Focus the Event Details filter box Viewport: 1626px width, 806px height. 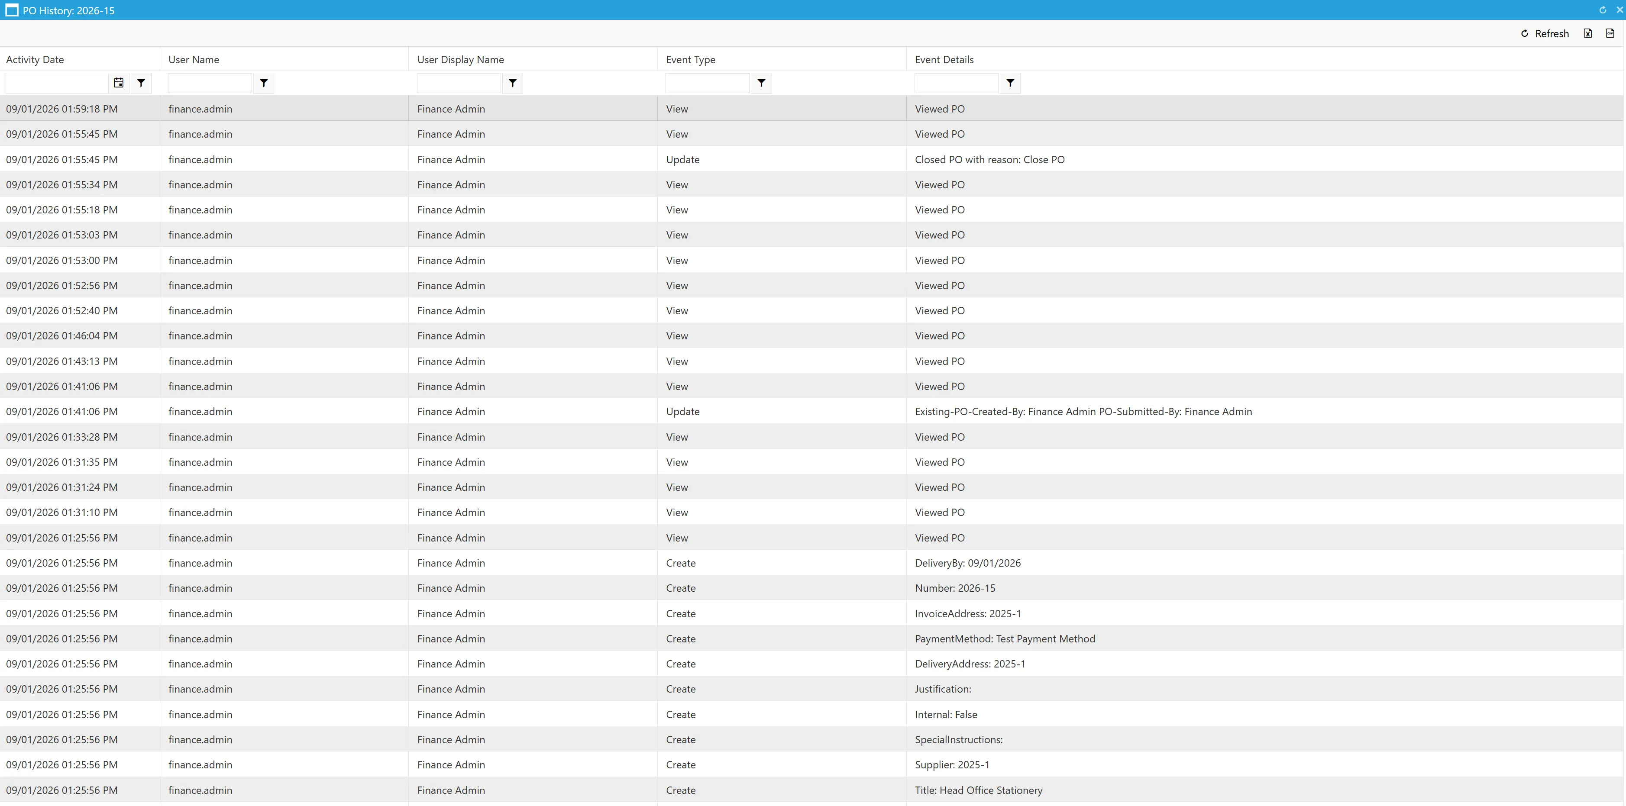[956, 83]
